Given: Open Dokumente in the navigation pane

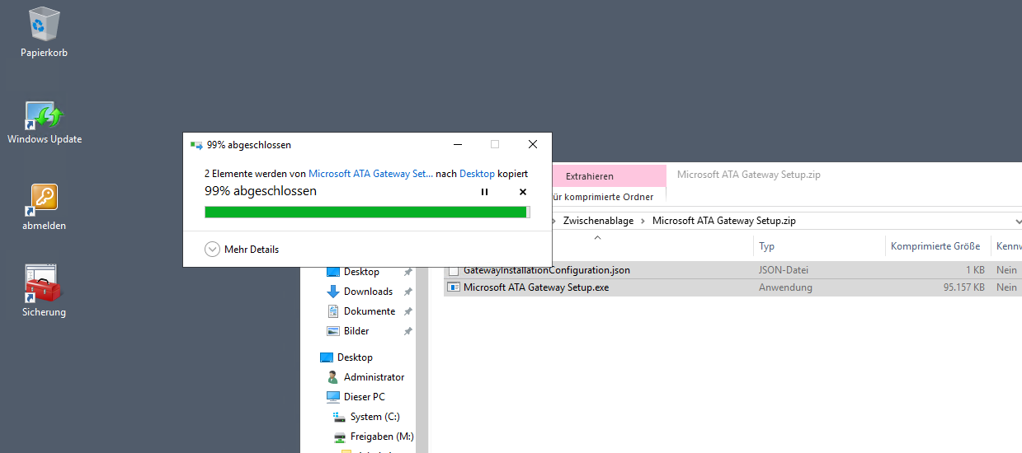Looking at the screenshot, I should (x=370, y=311).
